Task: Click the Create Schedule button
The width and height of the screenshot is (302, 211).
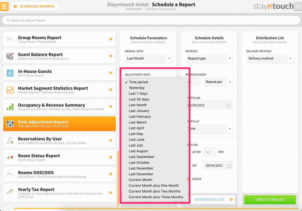Action: click(x=270, y=200)
